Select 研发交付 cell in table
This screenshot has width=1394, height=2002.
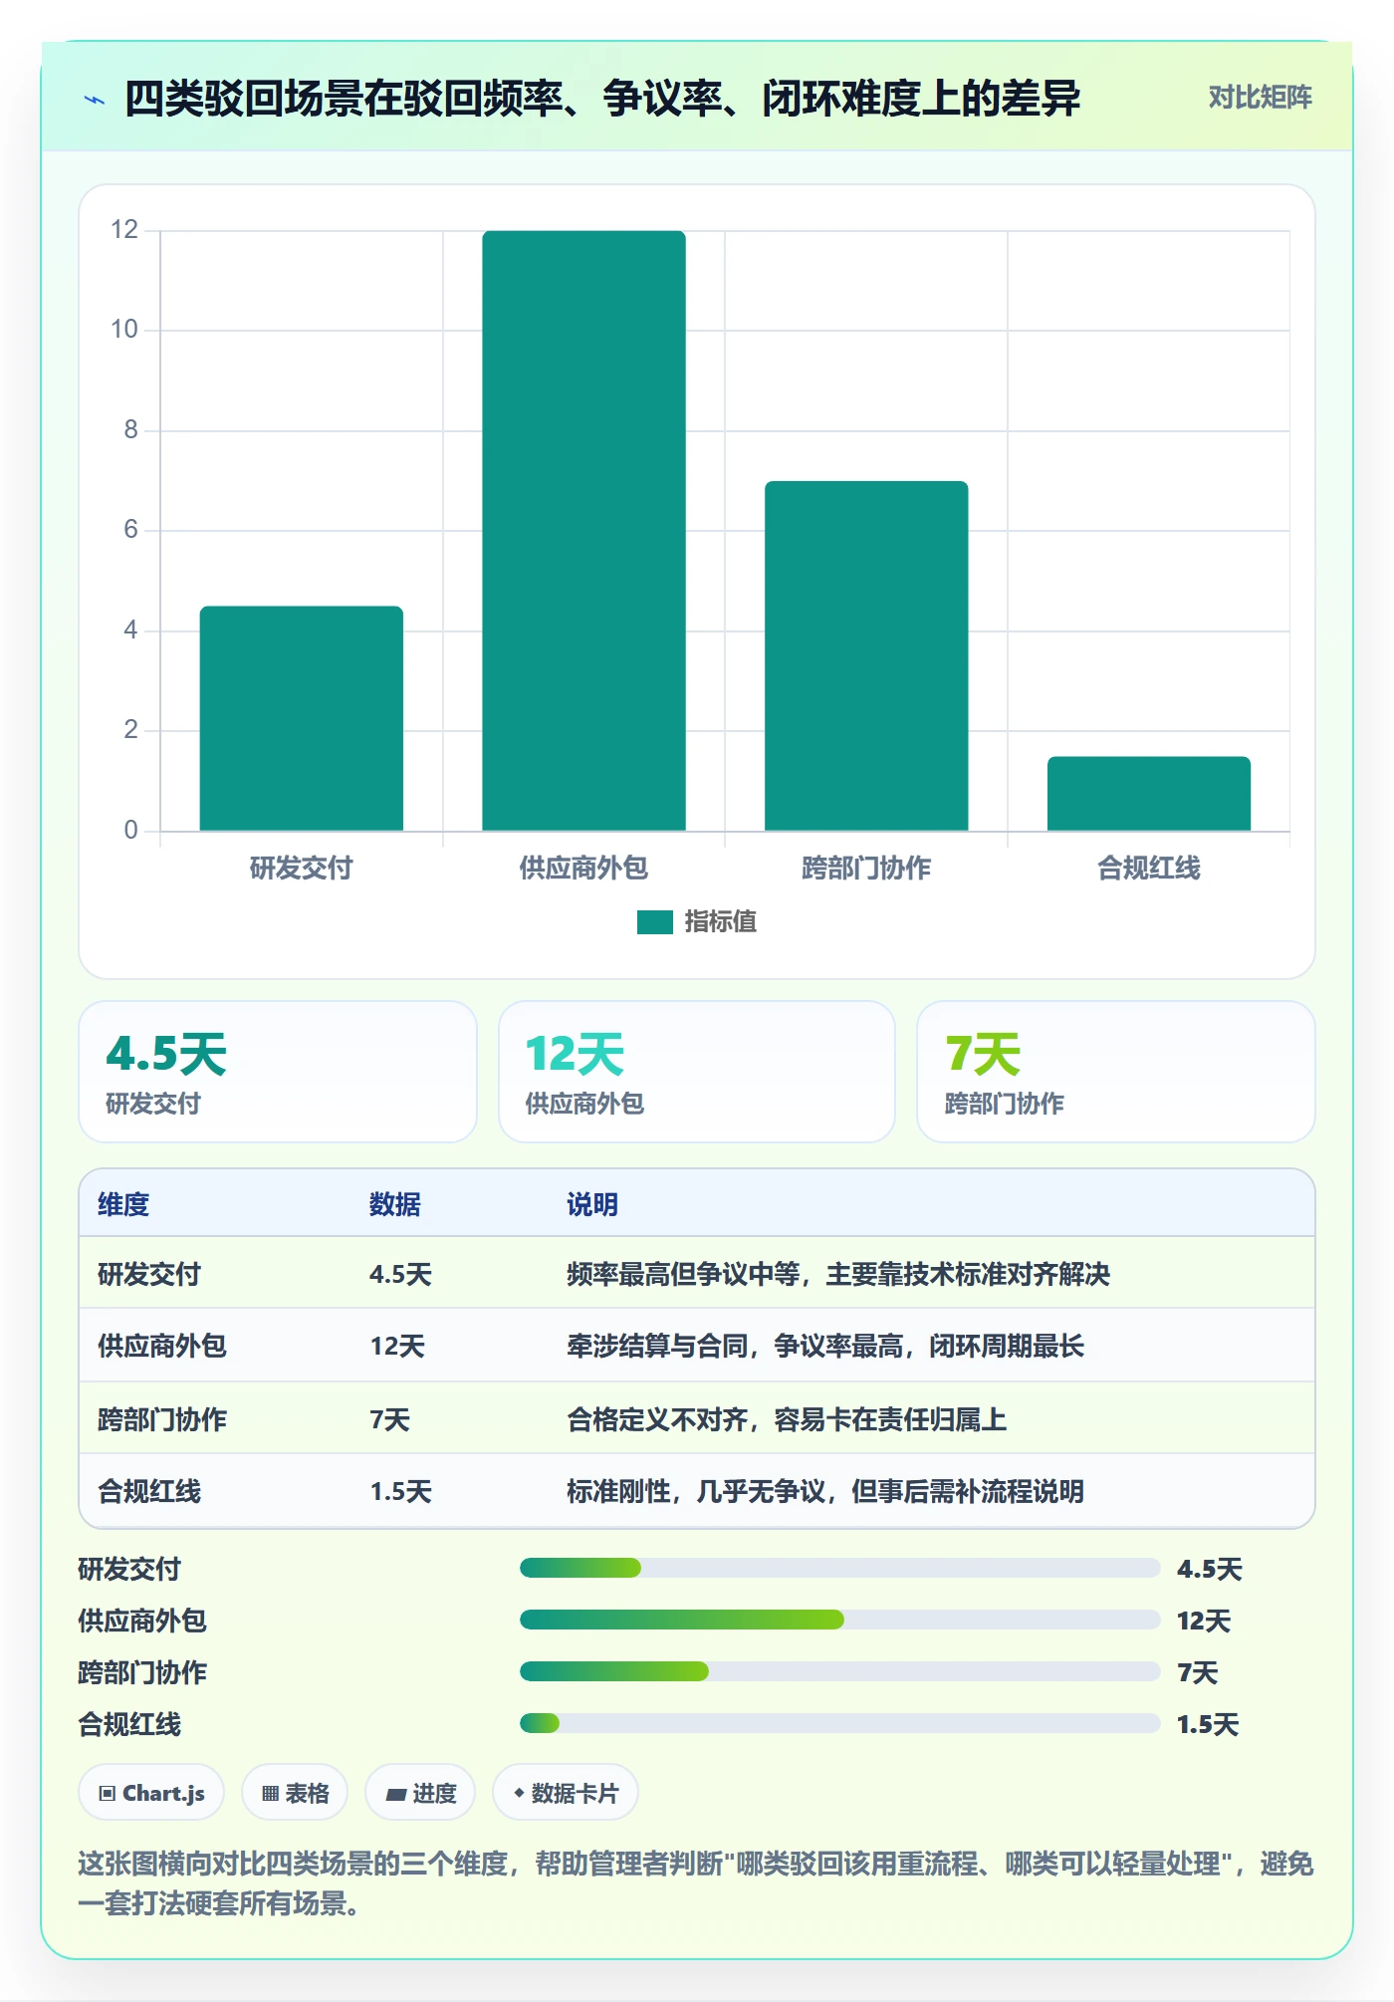tap(149, 1274)
